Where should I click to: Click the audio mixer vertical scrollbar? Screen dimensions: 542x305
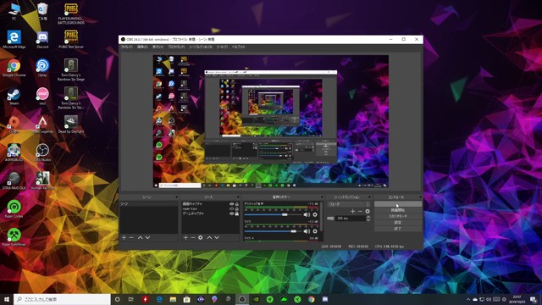click(x=322, y=217)
